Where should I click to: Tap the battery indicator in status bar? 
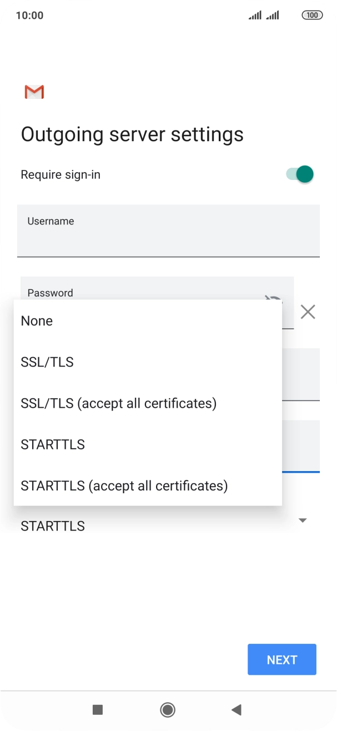tap(312, 15)
